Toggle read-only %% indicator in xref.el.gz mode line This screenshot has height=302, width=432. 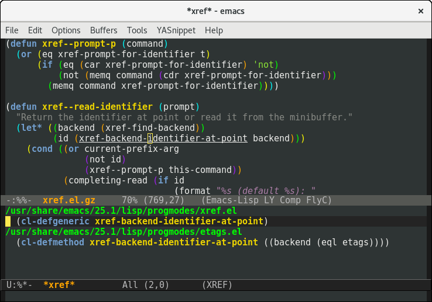click(x=19, y=200)
